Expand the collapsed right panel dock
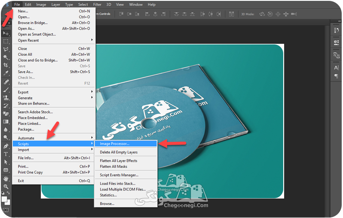343x218 pixels. point(339,21)
